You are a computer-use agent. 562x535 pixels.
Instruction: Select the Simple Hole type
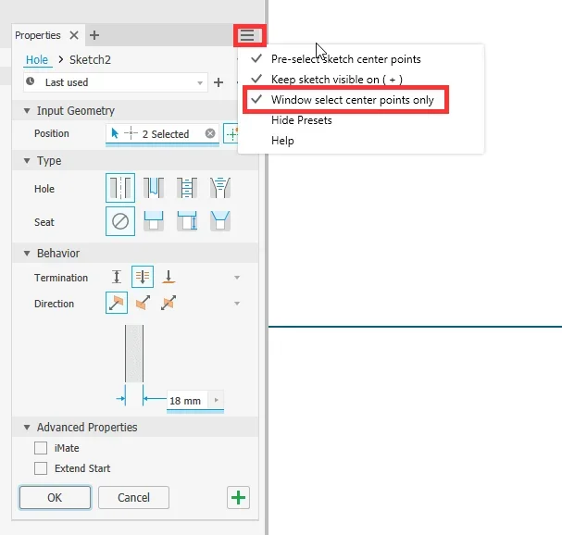[x=120, y=188]
